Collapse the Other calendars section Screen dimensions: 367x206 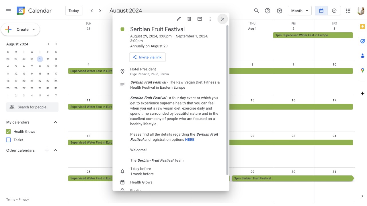(56, 150)
